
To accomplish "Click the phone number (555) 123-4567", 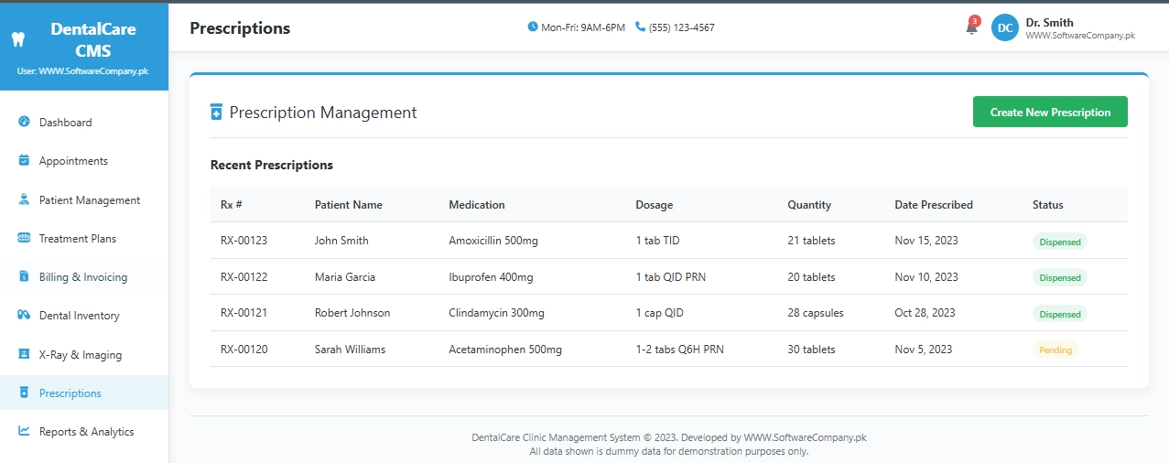I will tap(681, 27).
